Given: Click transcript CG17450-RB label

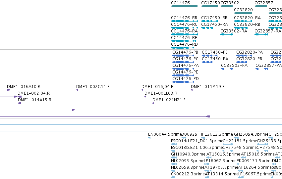Looking at the screenshot, I should (214, 18).
